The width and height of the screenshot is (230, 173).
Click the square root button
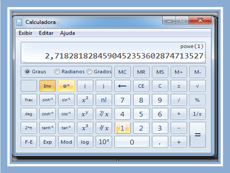coord(198,86)
